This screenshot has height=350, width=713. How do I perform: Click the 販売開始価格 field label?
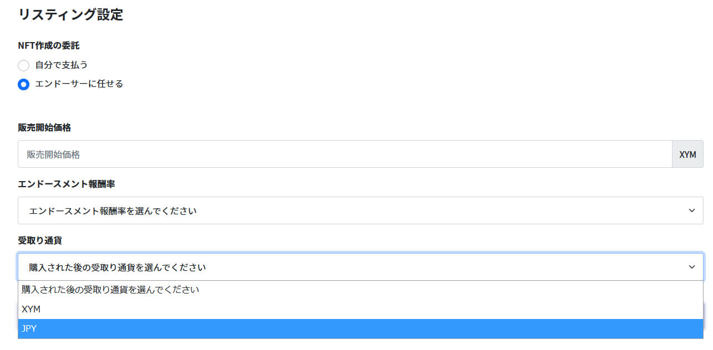pyautogui.click(x=44, y=128)
